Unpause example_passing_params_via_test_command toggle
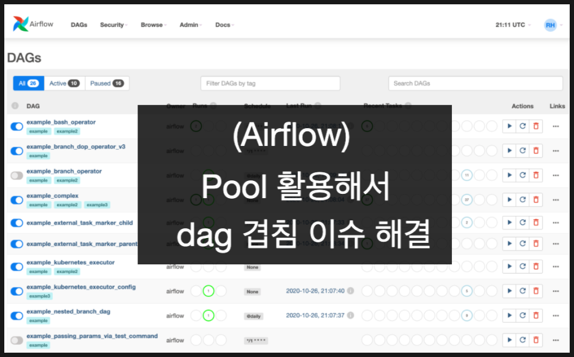 [x=17, y=340]
